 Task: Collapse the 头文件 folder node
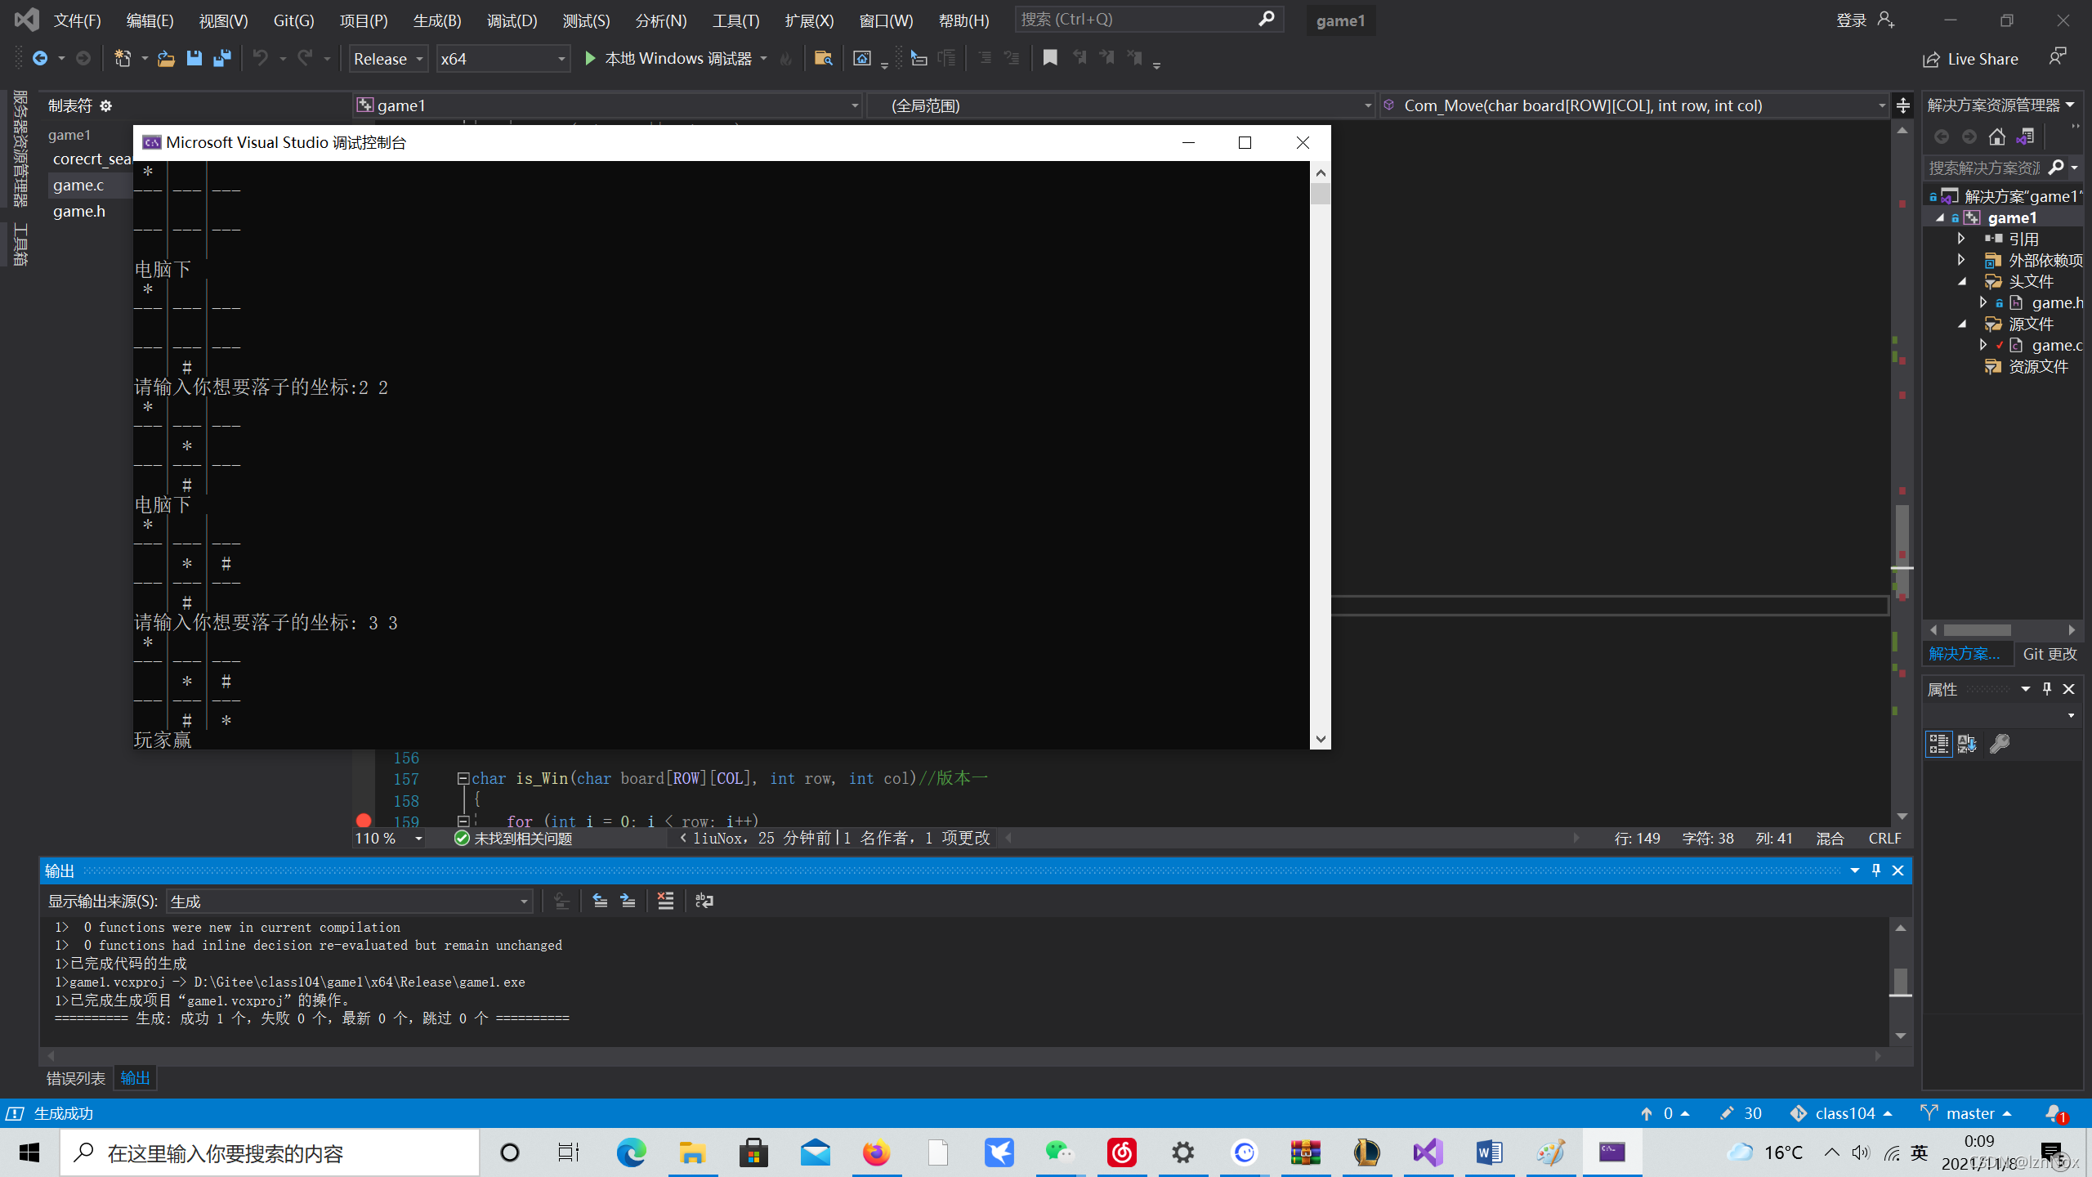click(x=1962, y=281)
